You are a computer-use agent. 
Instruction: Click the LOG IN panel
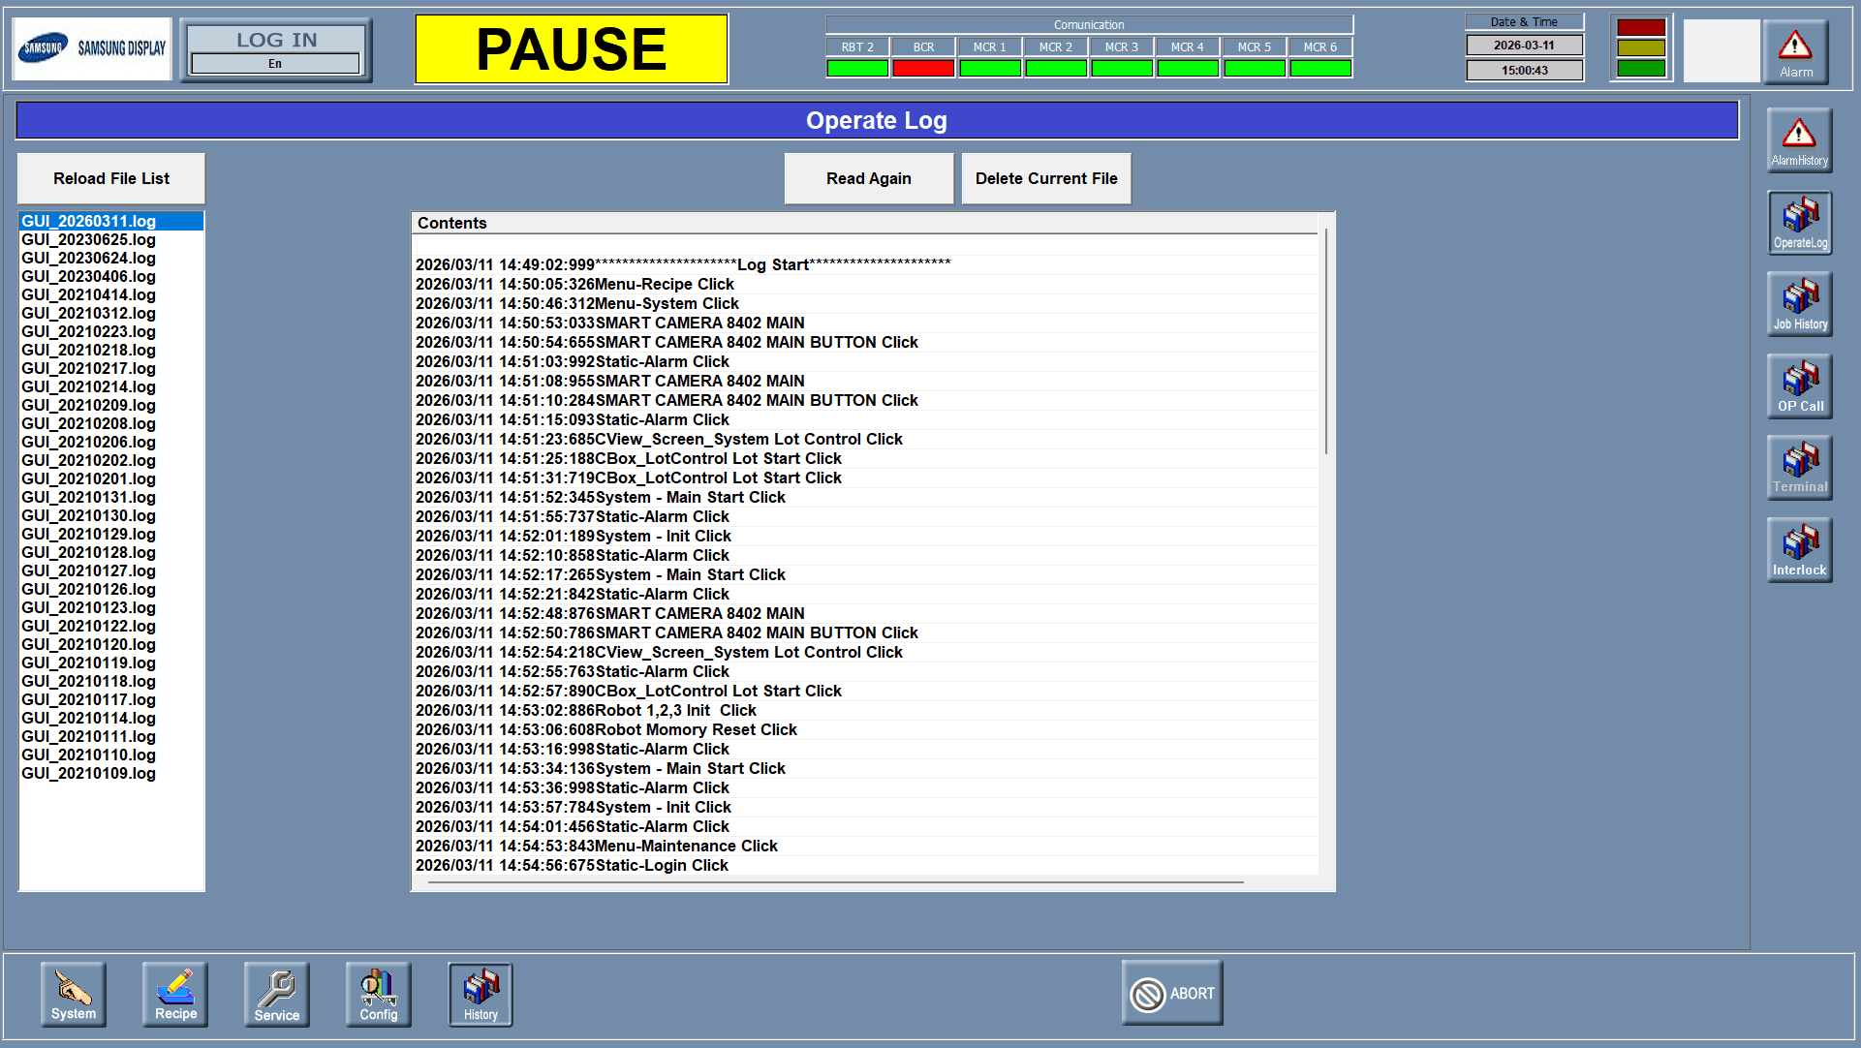[276, 50]
